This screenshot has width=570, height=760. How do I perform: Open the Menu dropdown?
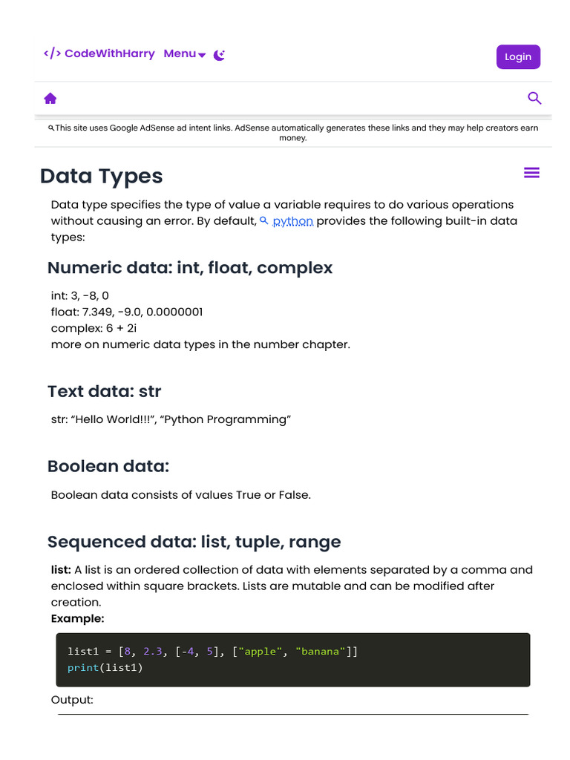click(x=180, y=53)
